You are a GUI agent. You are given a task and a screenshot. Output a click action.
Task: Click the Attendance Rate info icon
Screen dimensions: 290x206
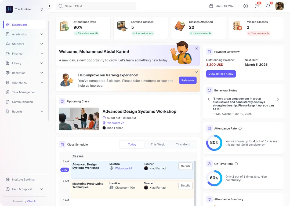click(x=240, y=128)
